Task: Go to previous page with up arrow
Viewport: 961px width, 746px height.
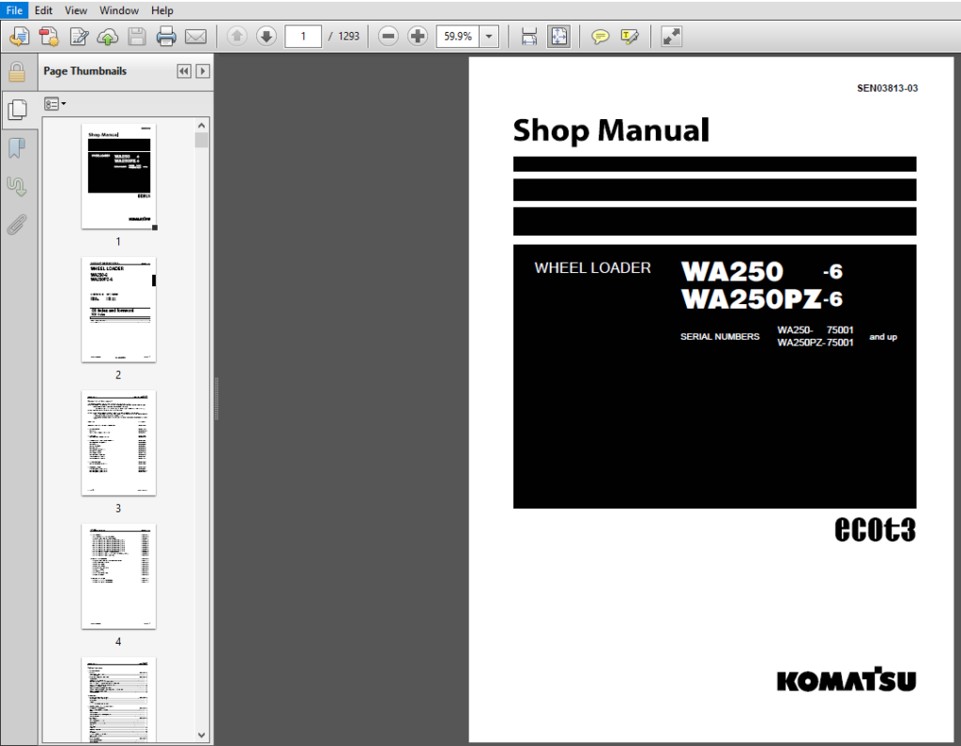Action: [237, 37]
